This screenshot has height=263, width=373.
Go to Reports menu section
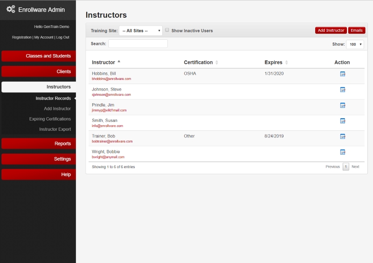tap(38, 143)
